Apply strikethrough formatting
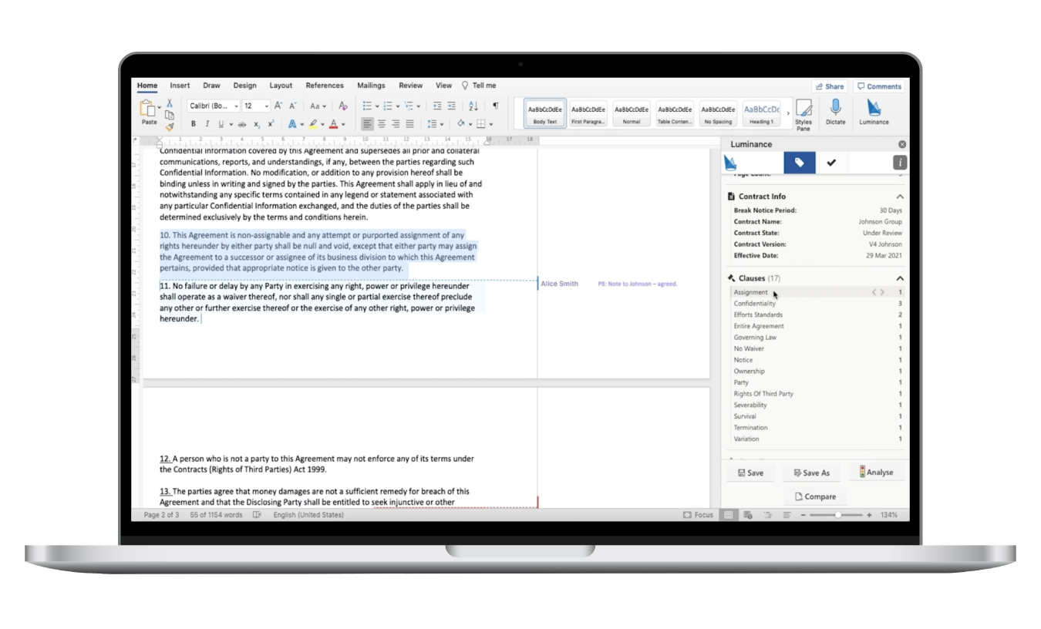Image resolution: width=1041 pixels, height=629 pixels. pos(242,124)
